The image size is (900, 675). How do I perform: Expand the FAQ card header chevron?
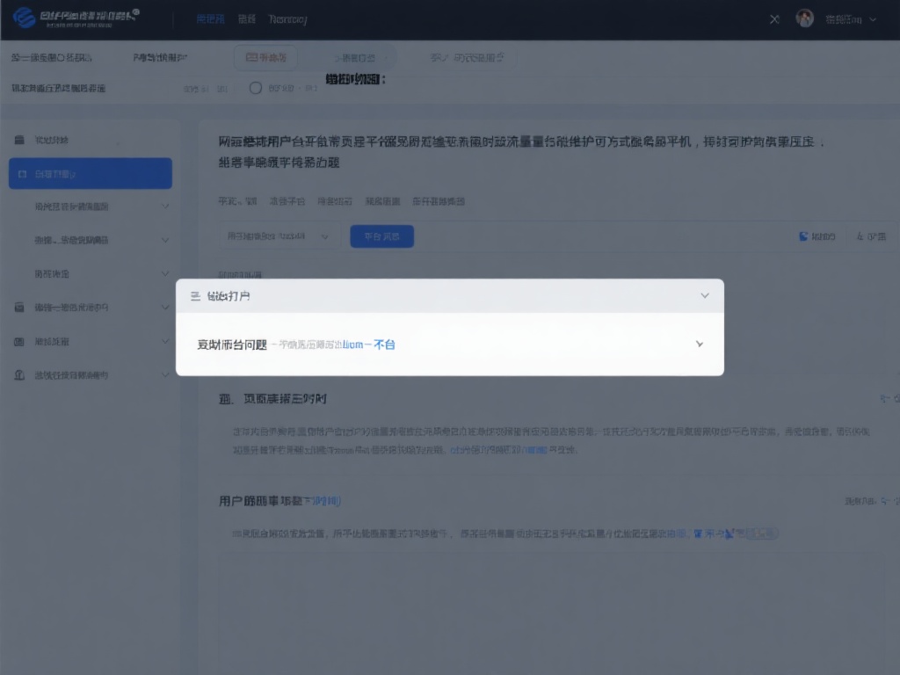(704, 296)
